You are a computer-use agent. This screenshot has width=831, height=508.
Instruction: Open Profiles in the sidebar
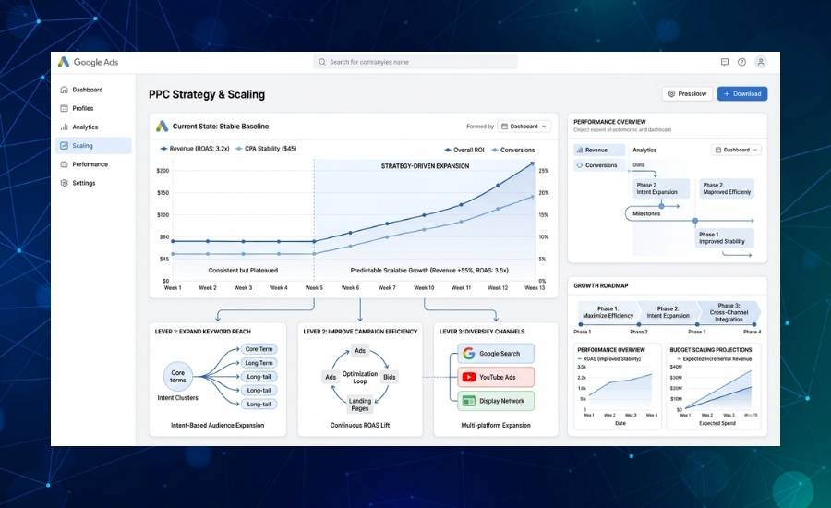pos(93,108)
